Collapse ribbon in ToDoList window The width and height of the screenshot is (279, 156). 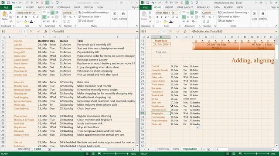pyautogui.click(x=136, y=26)
